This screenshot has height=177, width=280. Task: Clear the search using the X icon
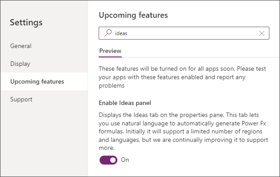pos(262,33)
